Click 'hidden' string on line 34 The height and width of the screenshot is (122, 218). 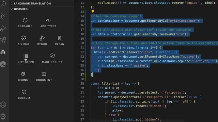tap(156, 106)
